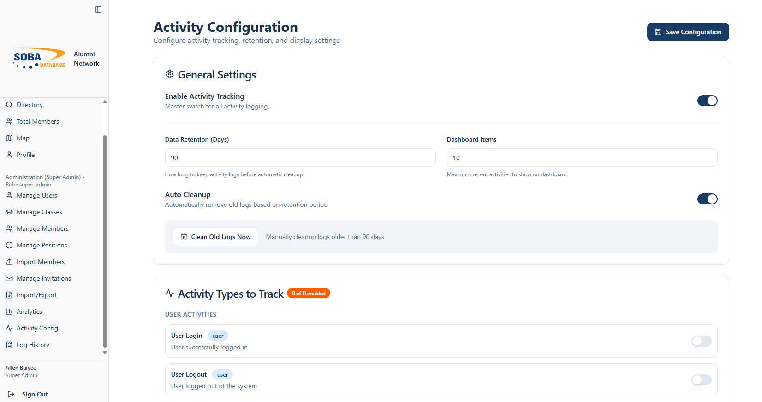Screen dimensions: 762x402
Task: Click the Directory search icon
Action: 9,105
